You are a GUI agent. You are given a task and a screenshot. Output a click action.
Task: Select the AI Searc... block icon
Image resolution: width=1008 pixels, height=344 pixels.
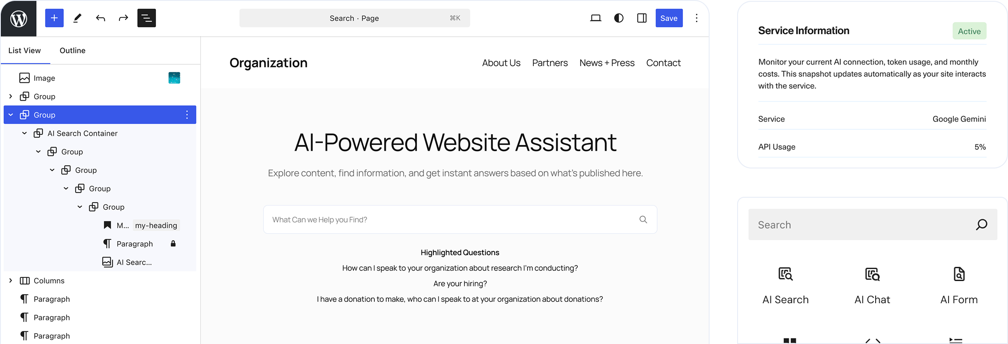coord(107,262)
